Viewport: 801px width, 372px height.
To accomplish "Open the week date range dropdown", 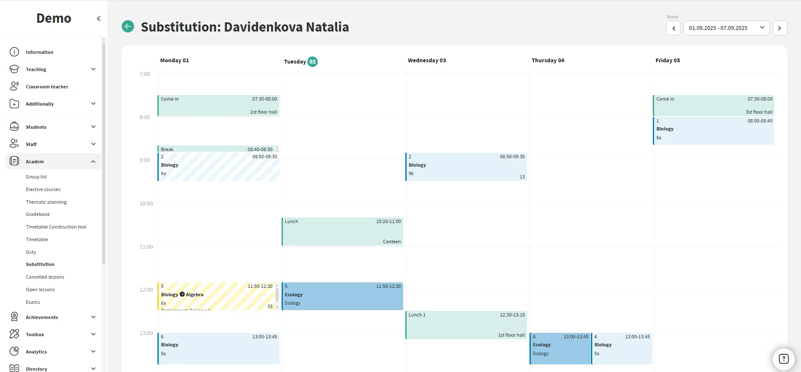I will pos(726,28).
